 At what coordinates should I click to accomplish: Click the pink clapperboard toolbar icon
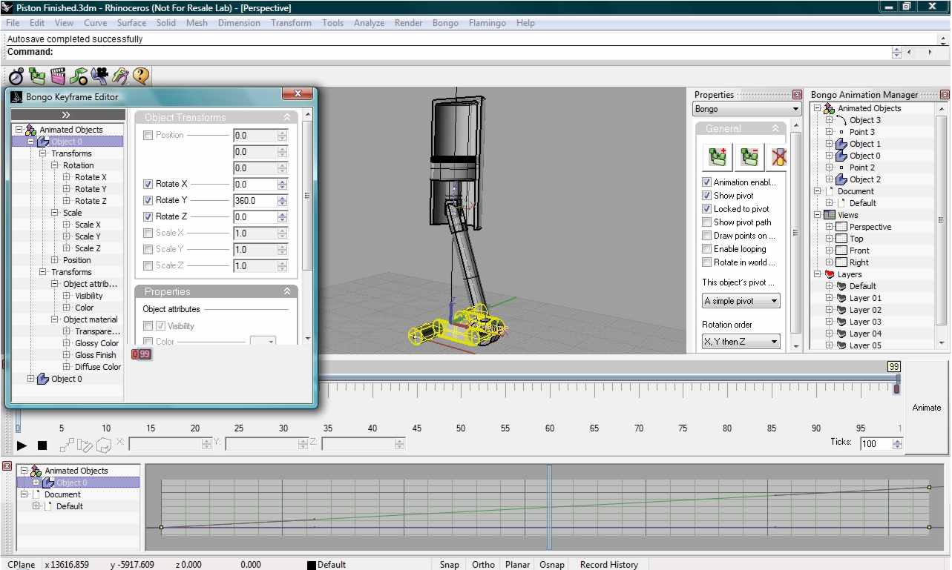pyautogui.click(x=58, y=76)
